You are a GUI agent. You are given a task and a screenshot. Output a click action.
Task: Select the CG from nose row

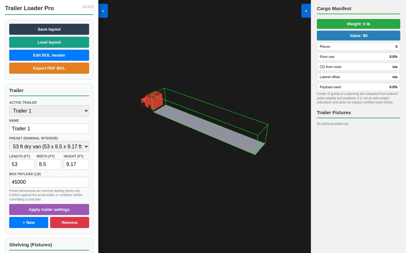pyautogui.click(x=358, y=67)
